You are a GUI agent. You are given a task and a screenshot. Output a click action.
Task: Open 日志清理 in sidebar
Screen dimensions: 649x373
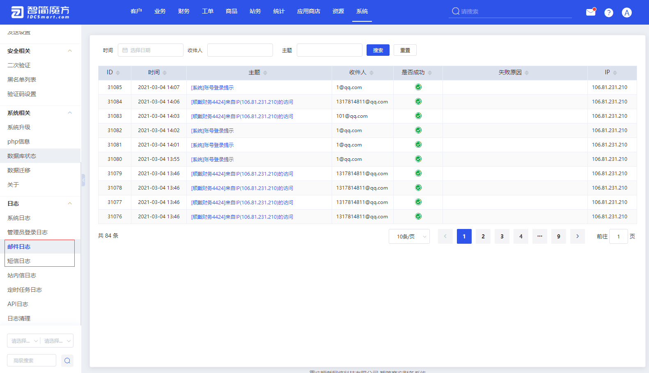[19, 318]
